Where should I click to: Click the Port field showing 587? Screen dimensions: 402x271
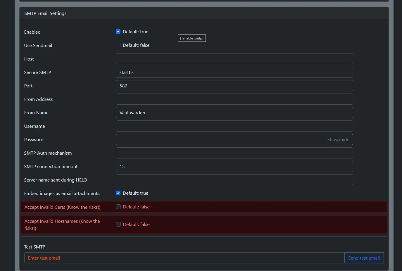[234, 86]
